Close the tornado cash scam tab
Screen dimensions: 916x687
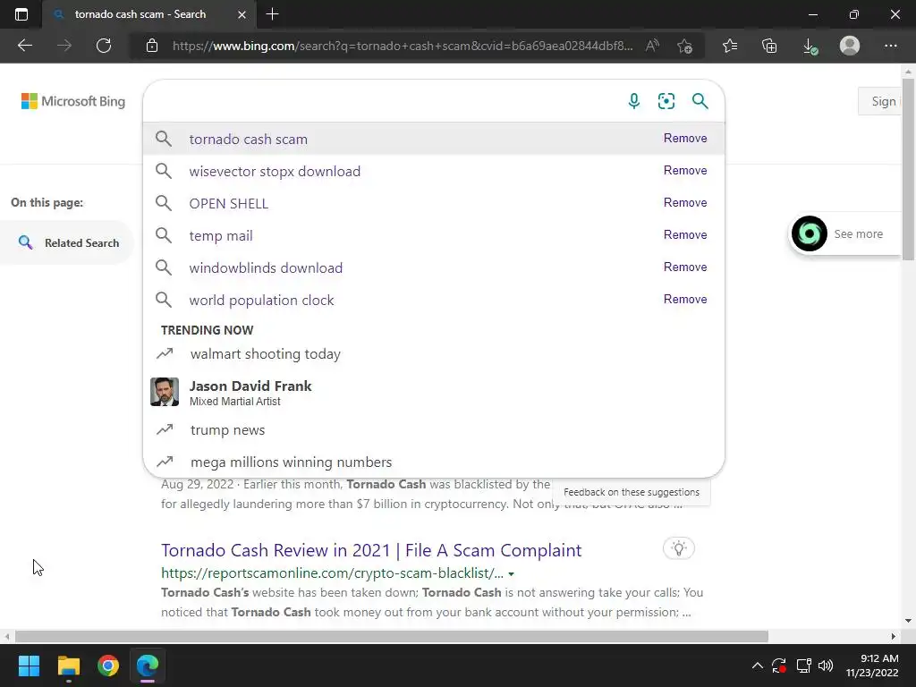pyautogui.click(x=242, y=14)
